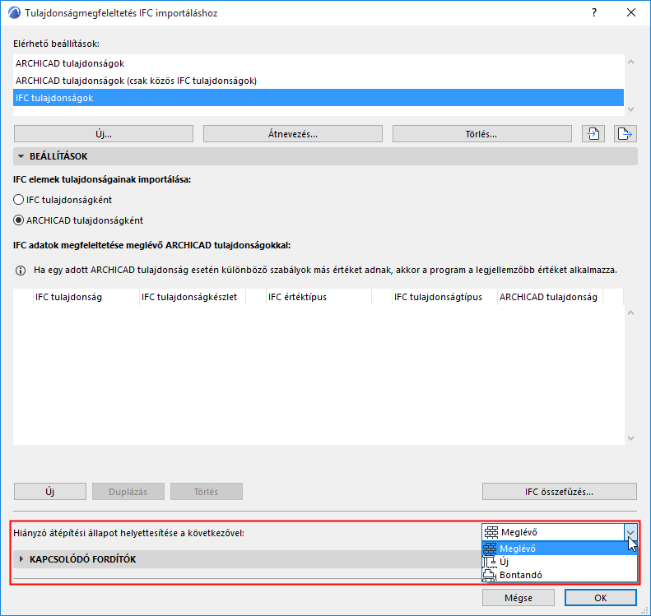The height and width of the screenshot is (616, 651).
Task: Choose 'Meglévő' in the dropdown list
Action: (x=560, y=549)
